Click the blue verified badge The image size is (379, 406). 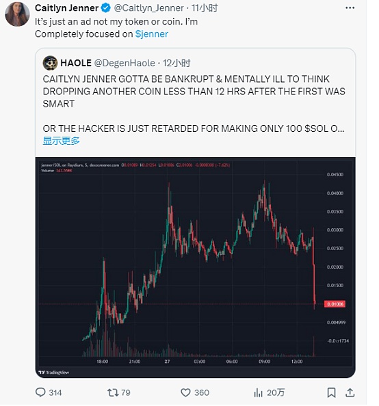106,8
